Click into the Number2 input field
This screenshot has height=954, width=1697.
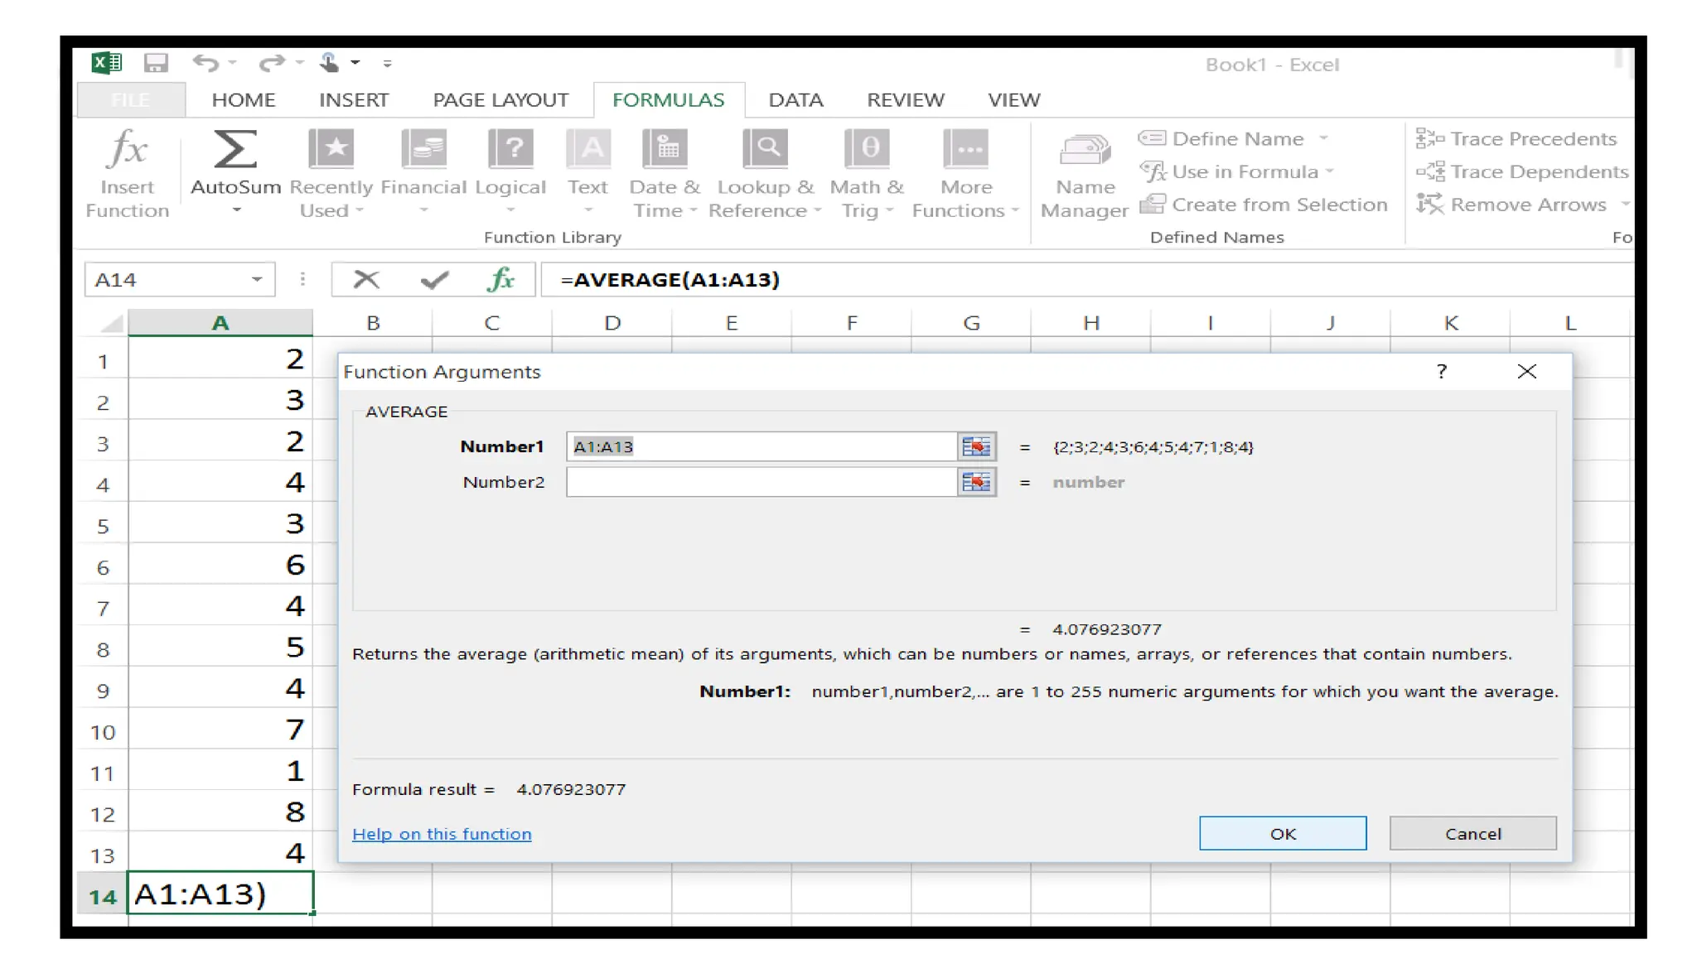(x=761, y=482)
